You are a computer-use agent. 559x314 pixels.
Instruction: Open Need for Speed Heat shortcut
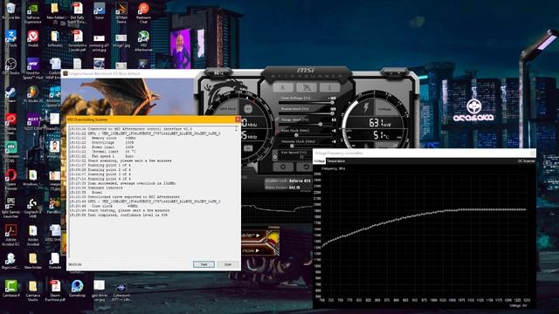33,69
